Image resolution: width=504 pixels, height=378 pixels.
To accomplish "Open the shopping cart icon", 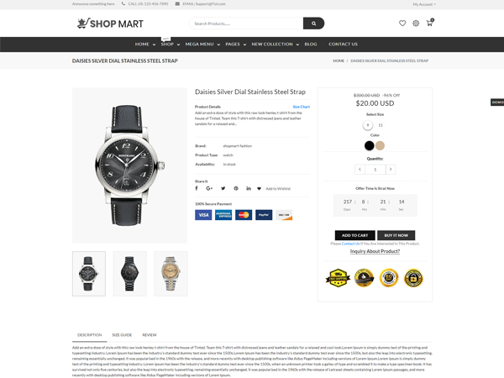I will click(x=430, y=23).
